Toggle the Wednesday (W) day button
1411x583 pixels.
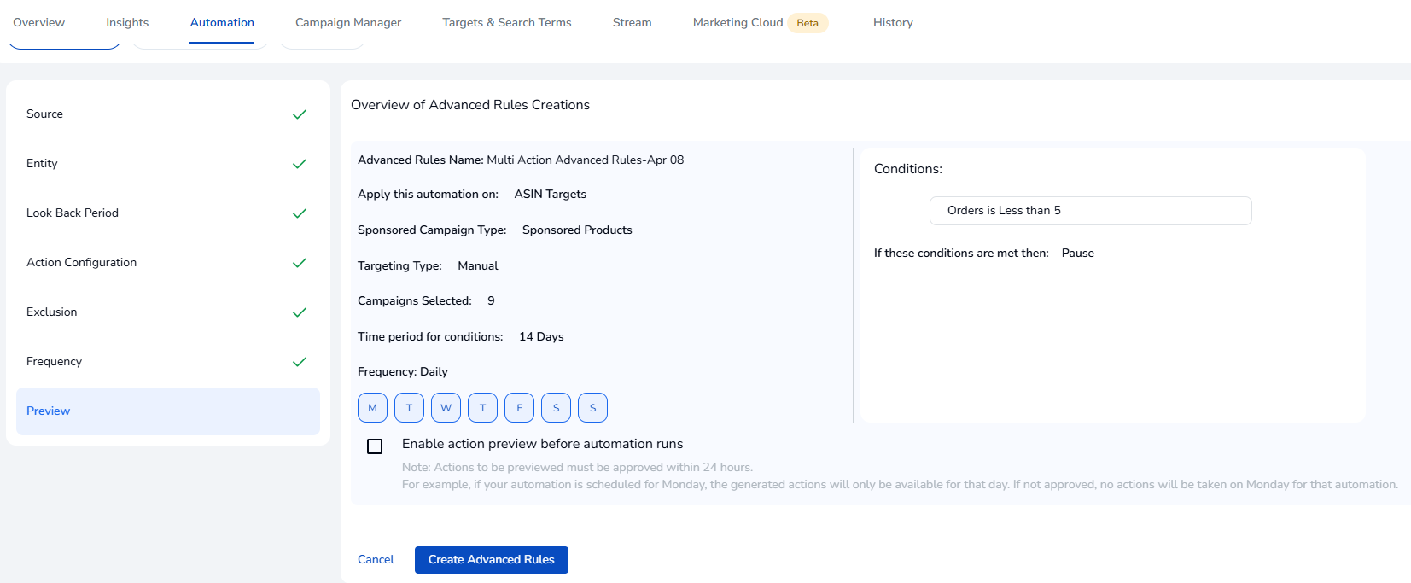point(446,408)
